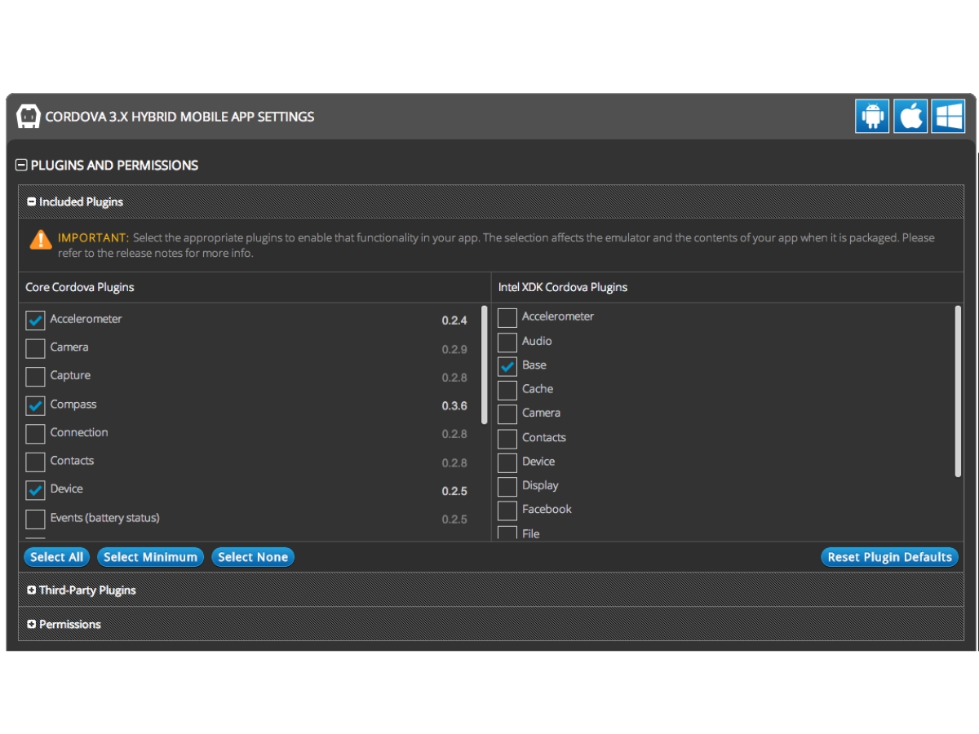The image size is (979, 734).
Task: Enable Intel XDK Device plugin checkbox
Action: click(507, 462)
